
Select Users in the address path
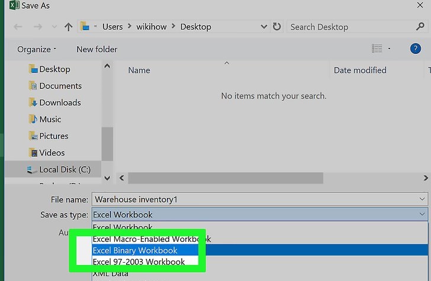point(112,27)
